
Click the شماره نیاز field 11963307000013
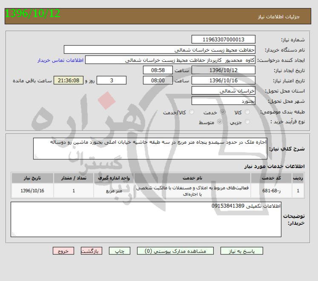[223, 39]
